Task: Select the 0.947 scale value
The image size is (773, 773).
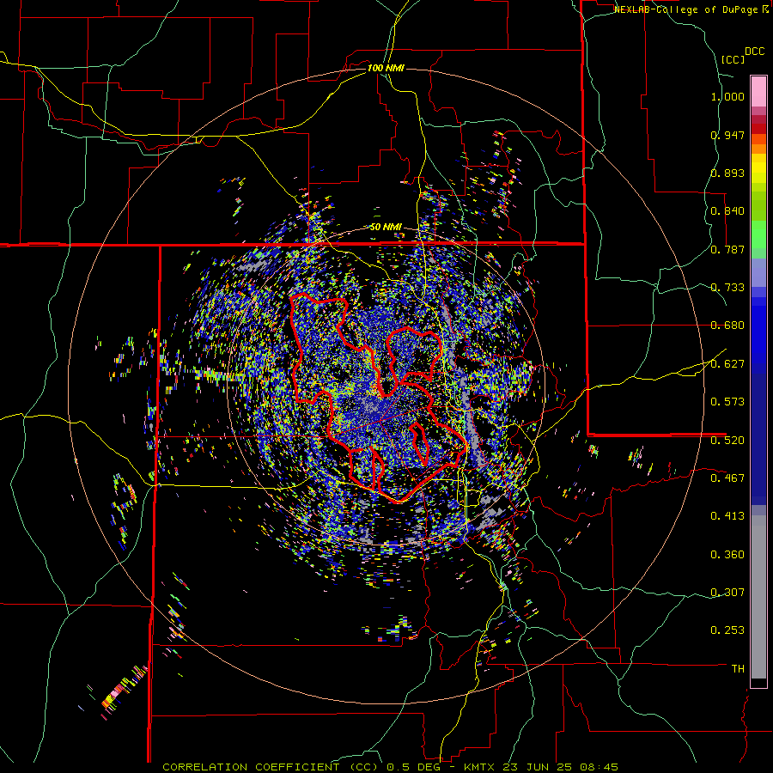Action: (x=727, y=135)
